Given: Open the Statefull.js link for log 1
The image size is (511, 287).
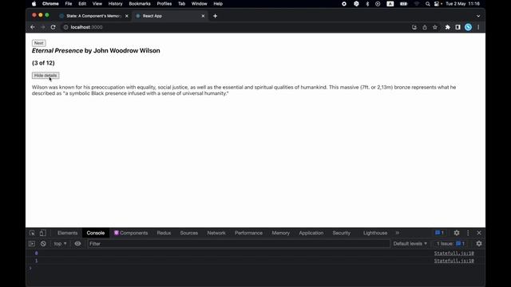Looking at the screenshot, I should 454,261.
